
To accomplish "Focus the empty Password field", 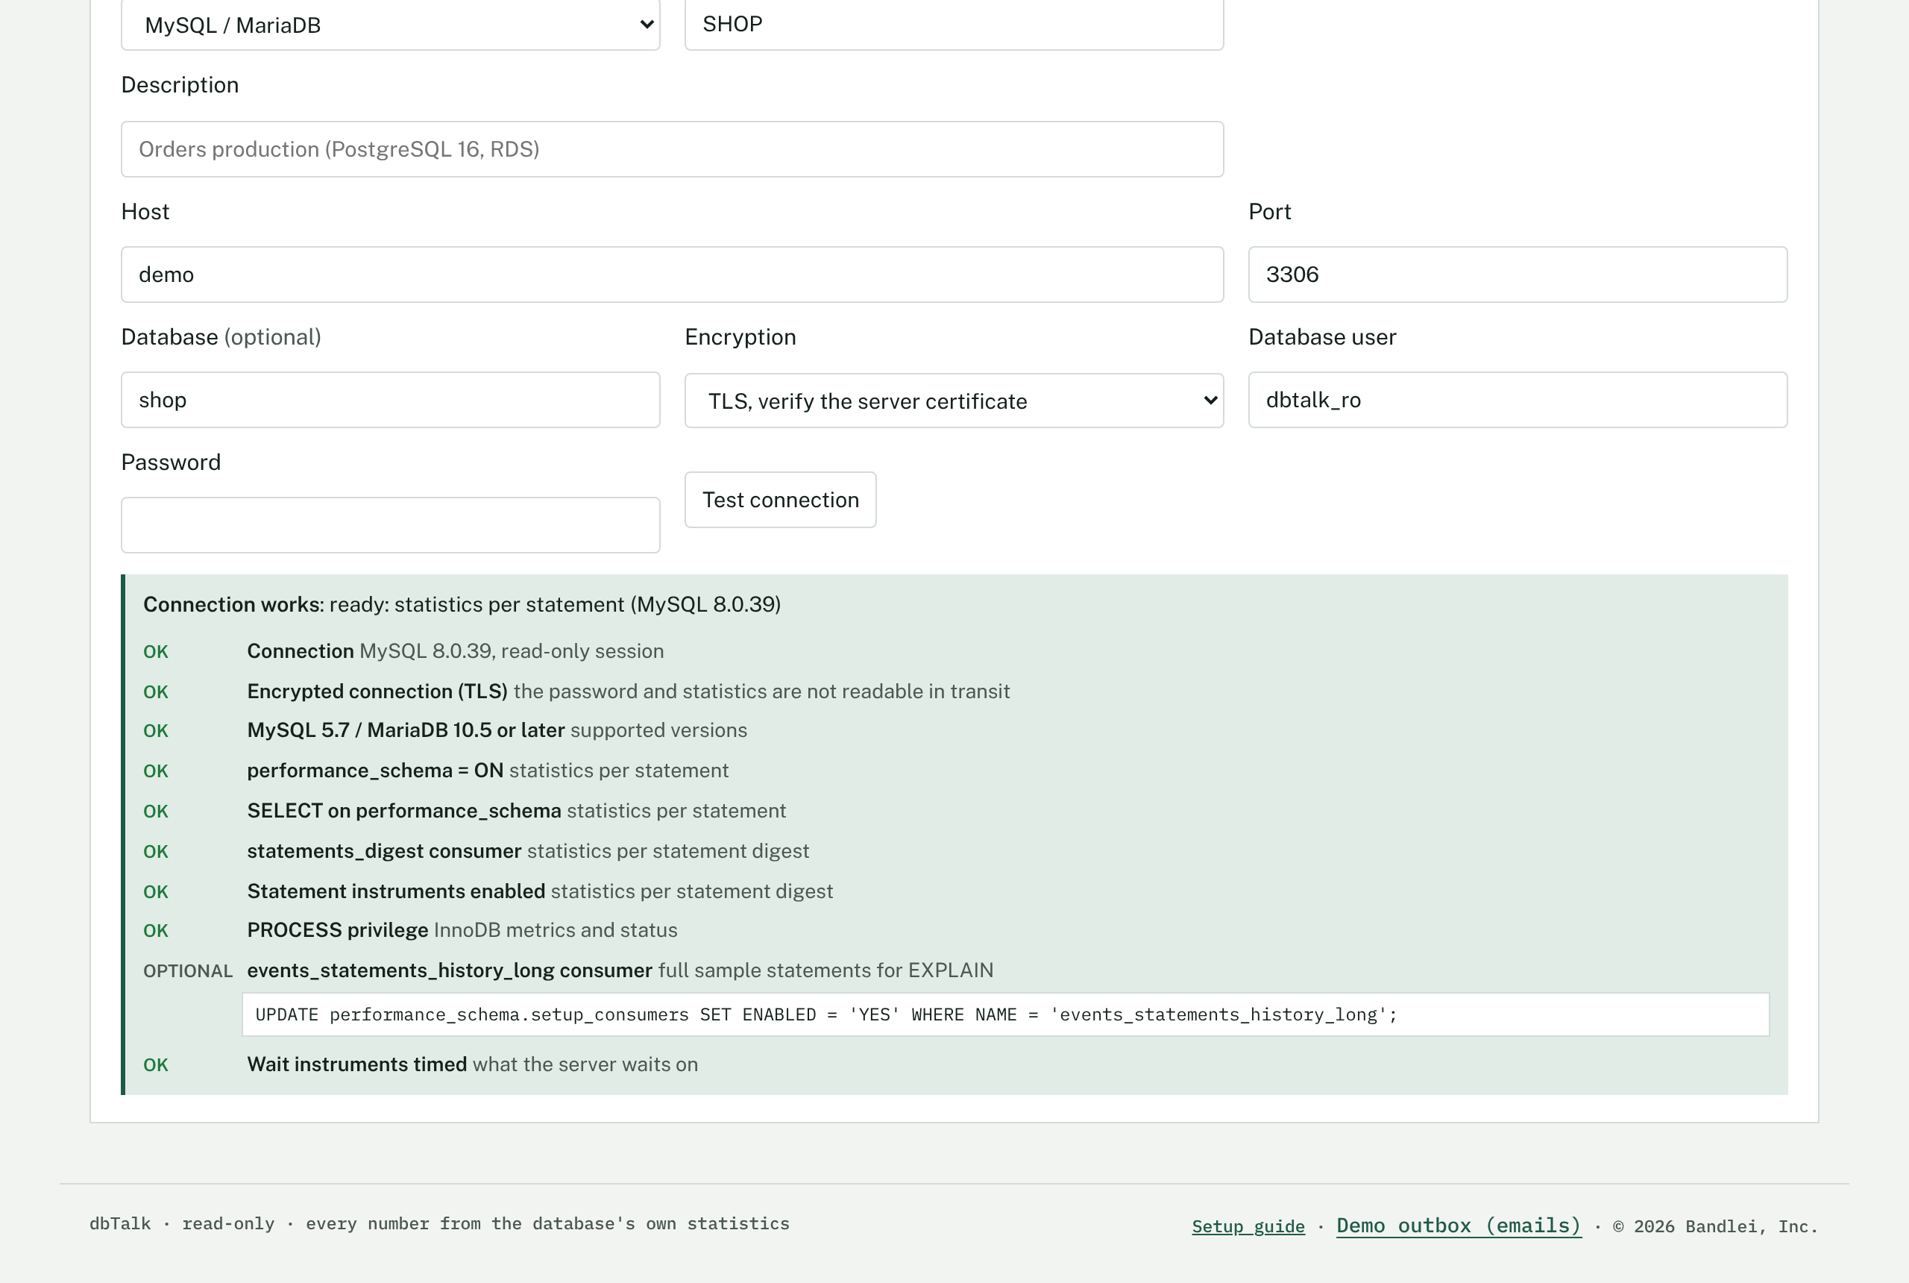I will (390, 525).
